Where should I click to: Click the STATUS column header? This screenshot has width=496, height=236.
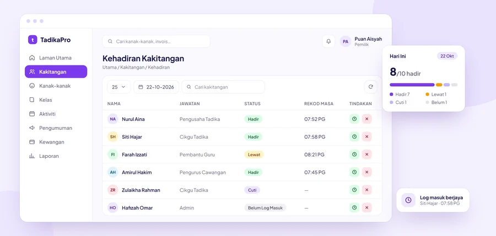point(252,103)
